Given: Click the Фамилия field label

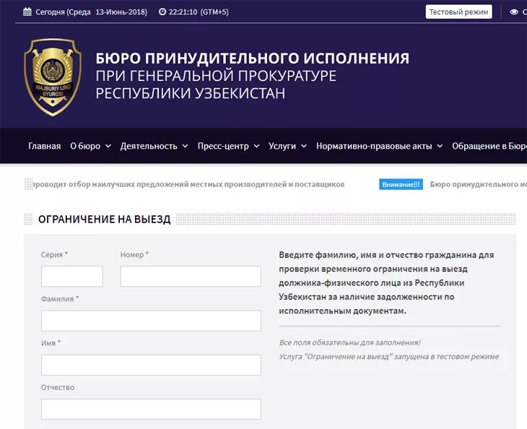Looking at the screenshot, I should 60,299.
